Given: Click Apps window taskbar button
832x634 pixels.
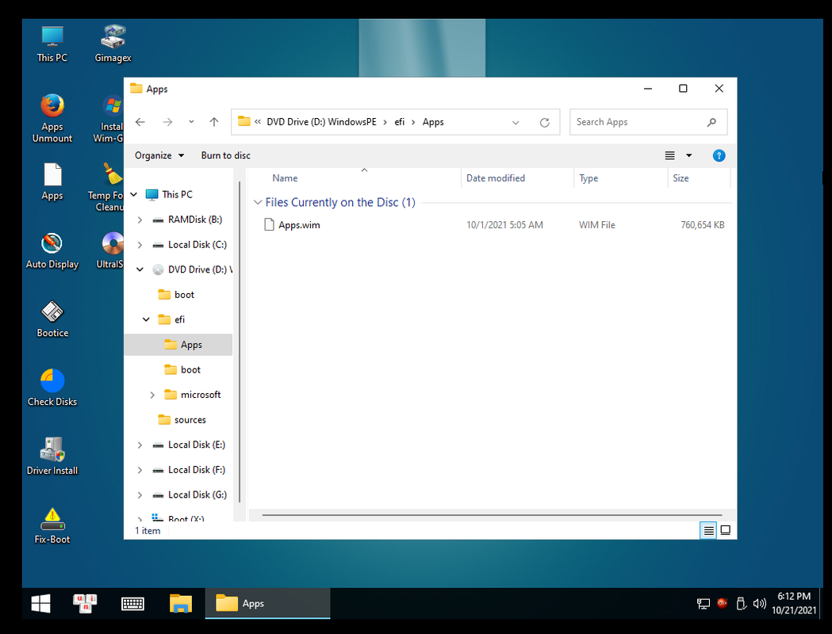Looking at the screenshot, I should (x=267, y=603).
